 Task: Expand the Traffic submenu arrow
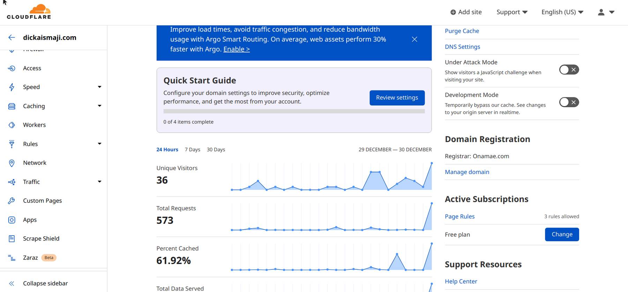(x=99, y=182)
